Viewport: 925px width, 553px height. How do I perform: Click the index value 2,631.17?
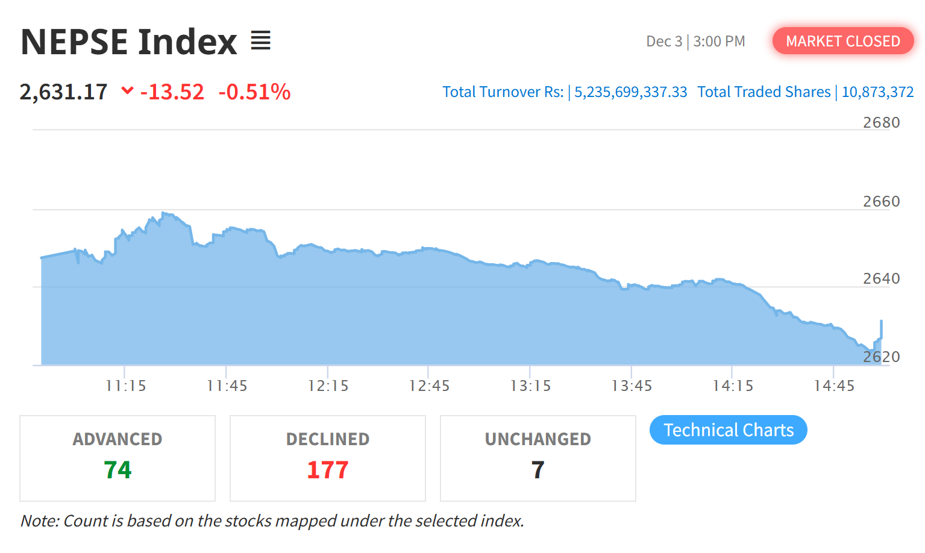point(63,92)
